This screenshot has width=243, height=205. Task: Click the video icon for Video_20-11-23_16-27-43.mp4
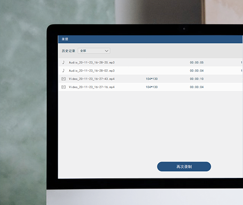pos(64,79)
